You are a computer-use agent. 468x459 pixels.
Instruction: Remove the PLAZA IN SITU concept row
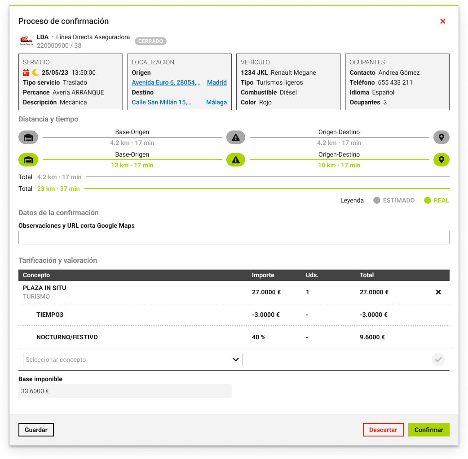[x=438, y=292]
